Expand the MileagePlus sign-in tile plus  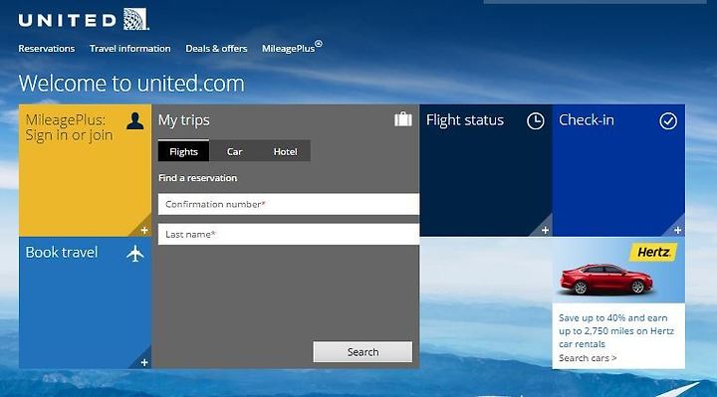point(144,230)
